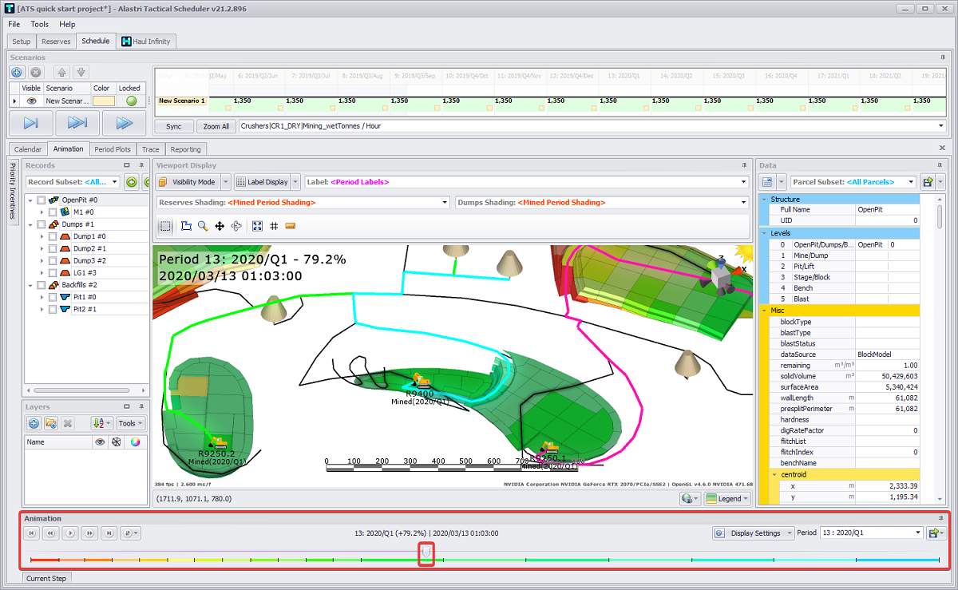
Task: Click the Sync button
Action: click(x=173, y=126)
